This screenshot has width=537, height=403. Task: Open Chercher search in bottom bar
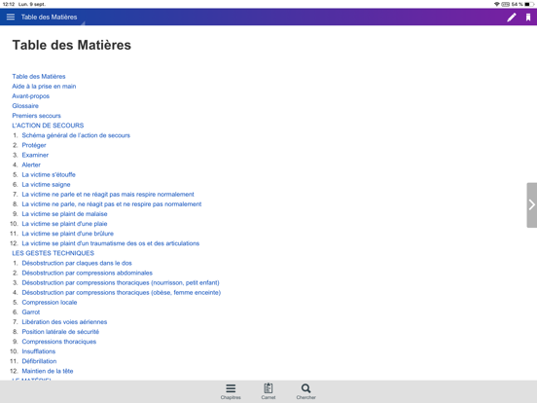click(x=305, y=391)
